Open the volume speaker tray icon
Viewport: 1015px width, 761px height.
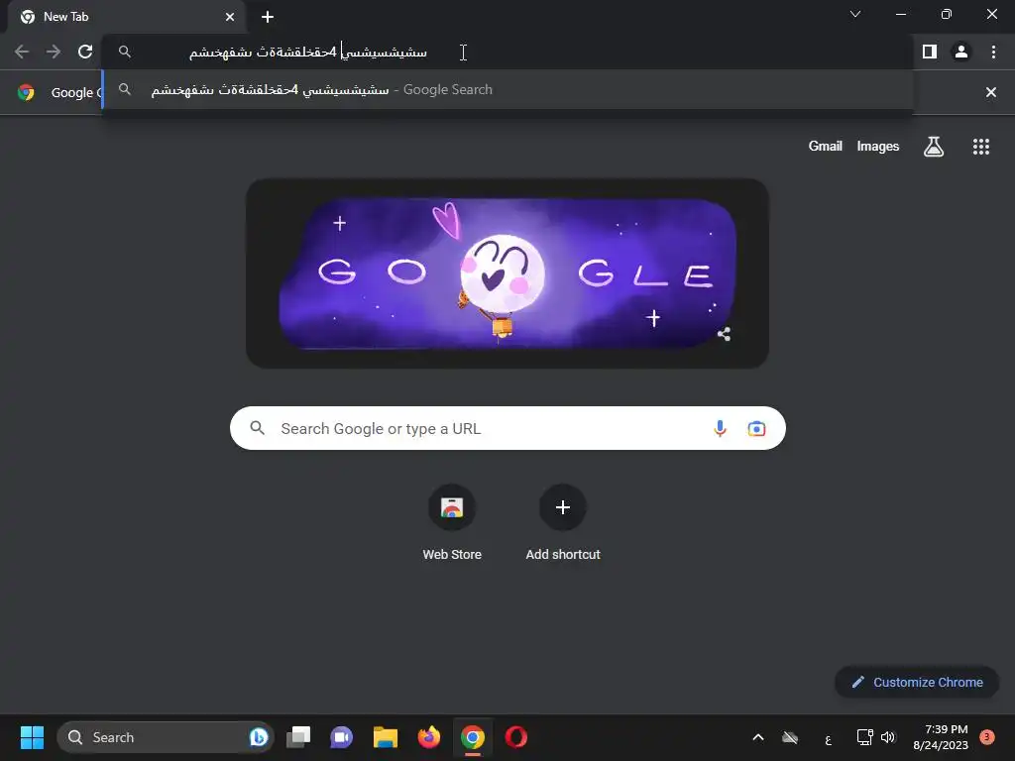pyautogui.click(x=888, y=737)
